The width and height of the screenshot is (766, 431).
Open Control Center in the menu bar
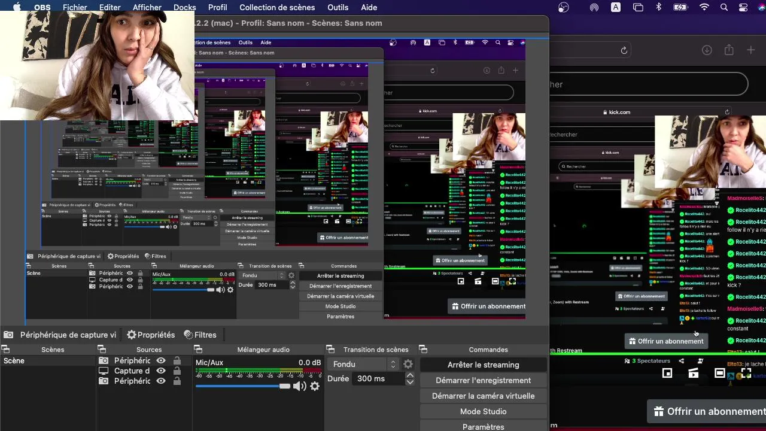tap(743, 7)
